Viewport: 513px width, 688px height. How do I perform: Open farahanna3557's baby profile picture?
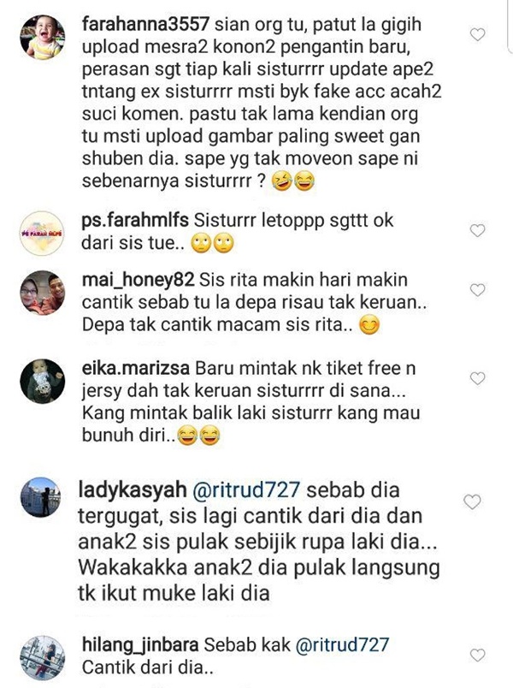pos(43,37)
